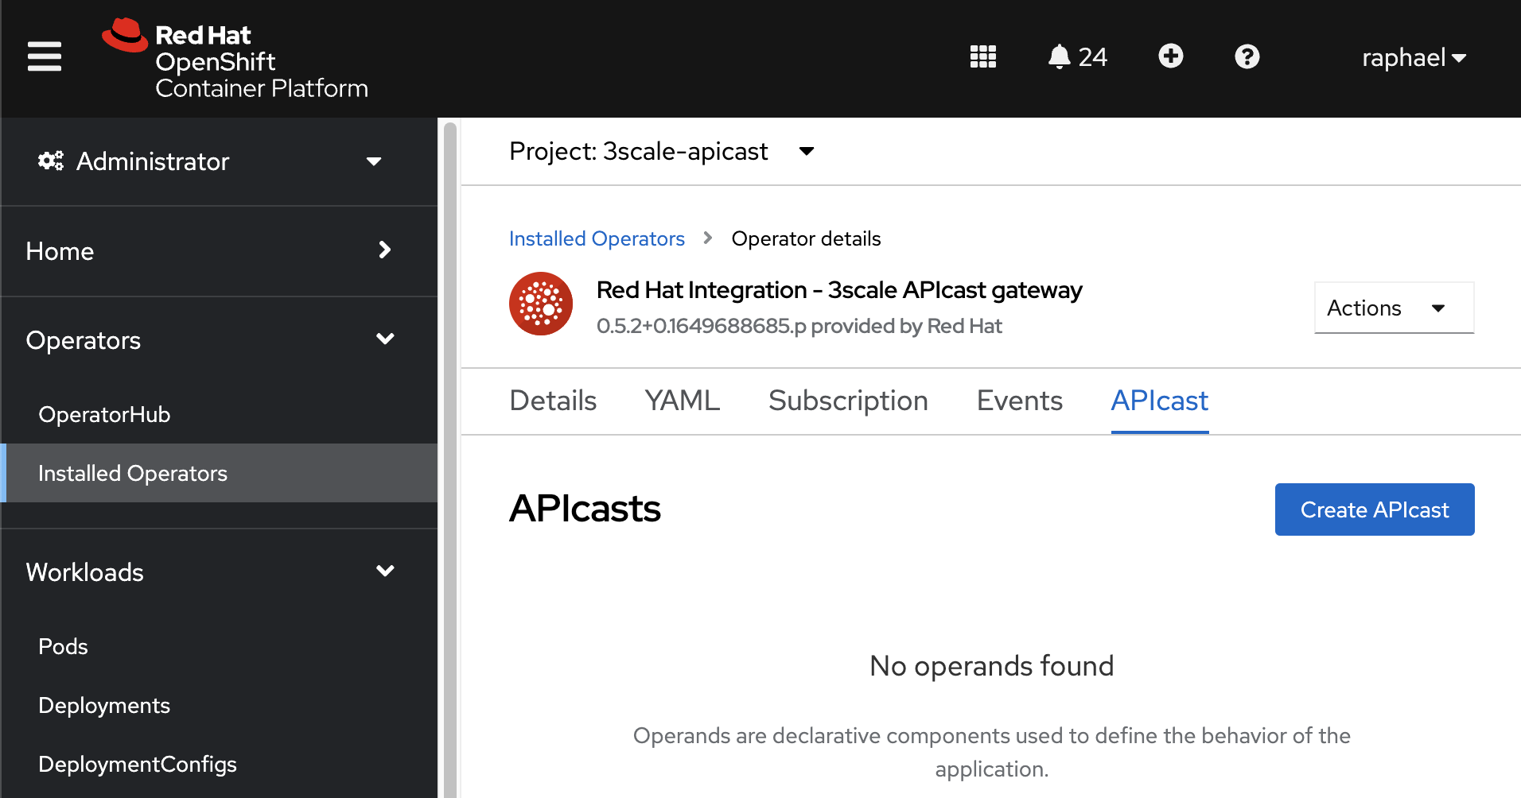Click the Create APIcast button
Image resolution: width=1521 pixels, height=798 pixels.
(x=1374, y=509)
